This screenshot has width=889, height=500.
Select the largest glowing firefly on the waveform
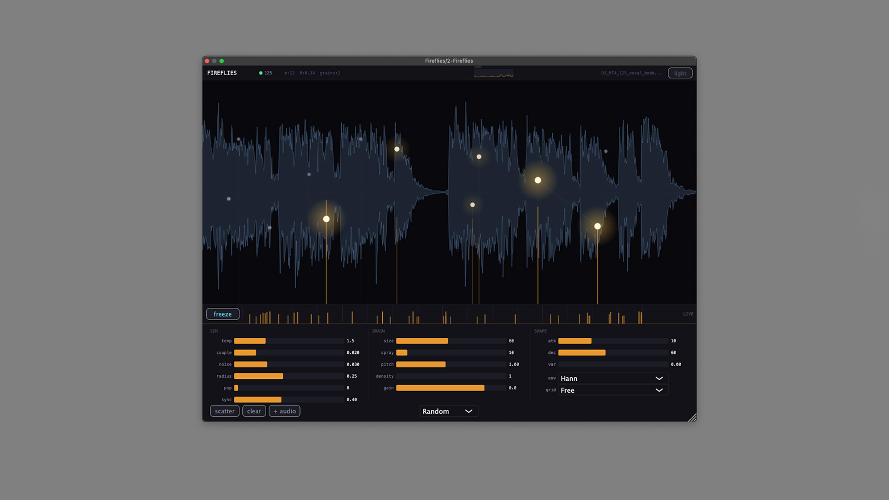pos(538,180)
